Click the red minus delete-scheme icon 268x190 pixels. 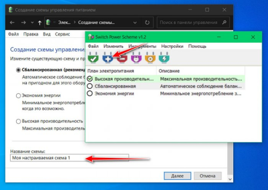[x=121, y=58]
